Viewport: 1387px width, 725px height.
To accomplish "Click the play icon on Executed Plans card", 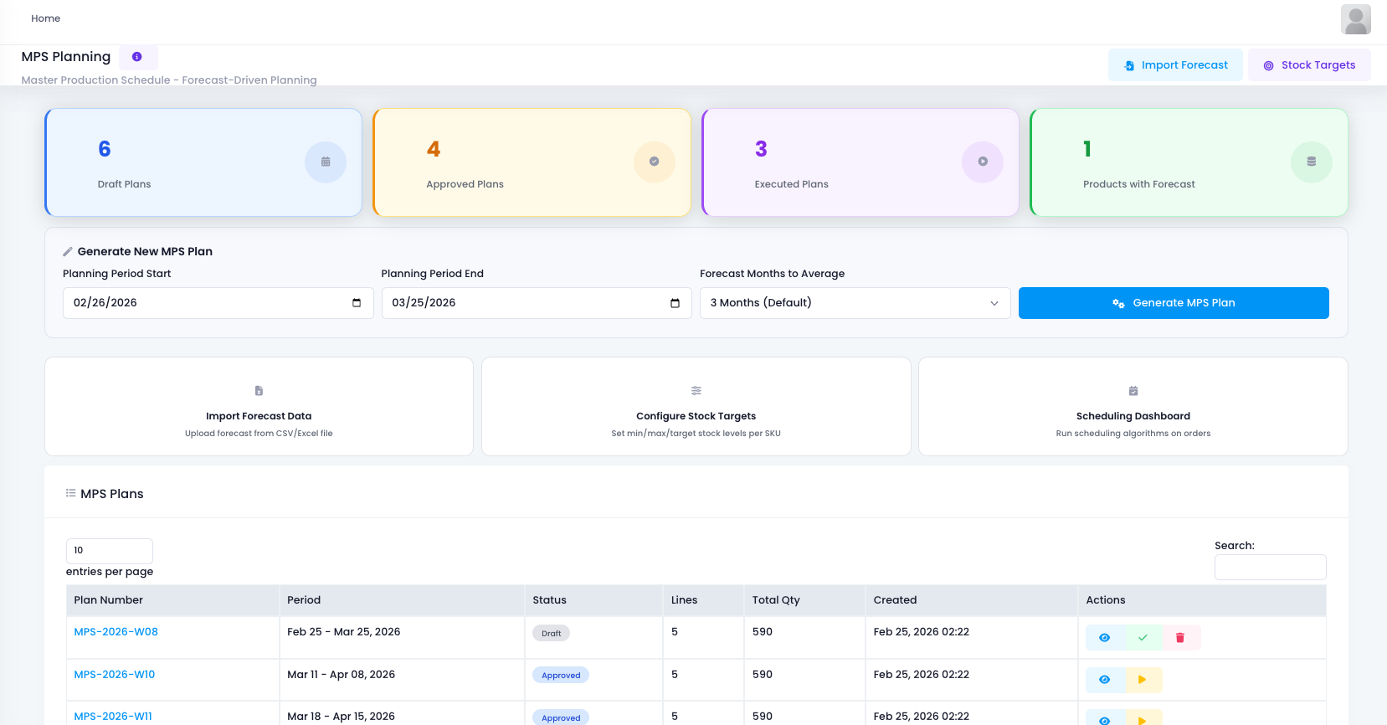I will 983,162.
